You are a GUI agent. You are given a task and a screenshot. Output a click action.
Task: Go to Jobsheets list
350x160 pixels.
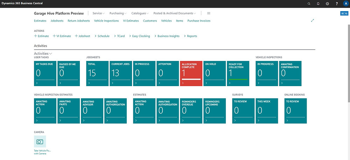(57, 21)
